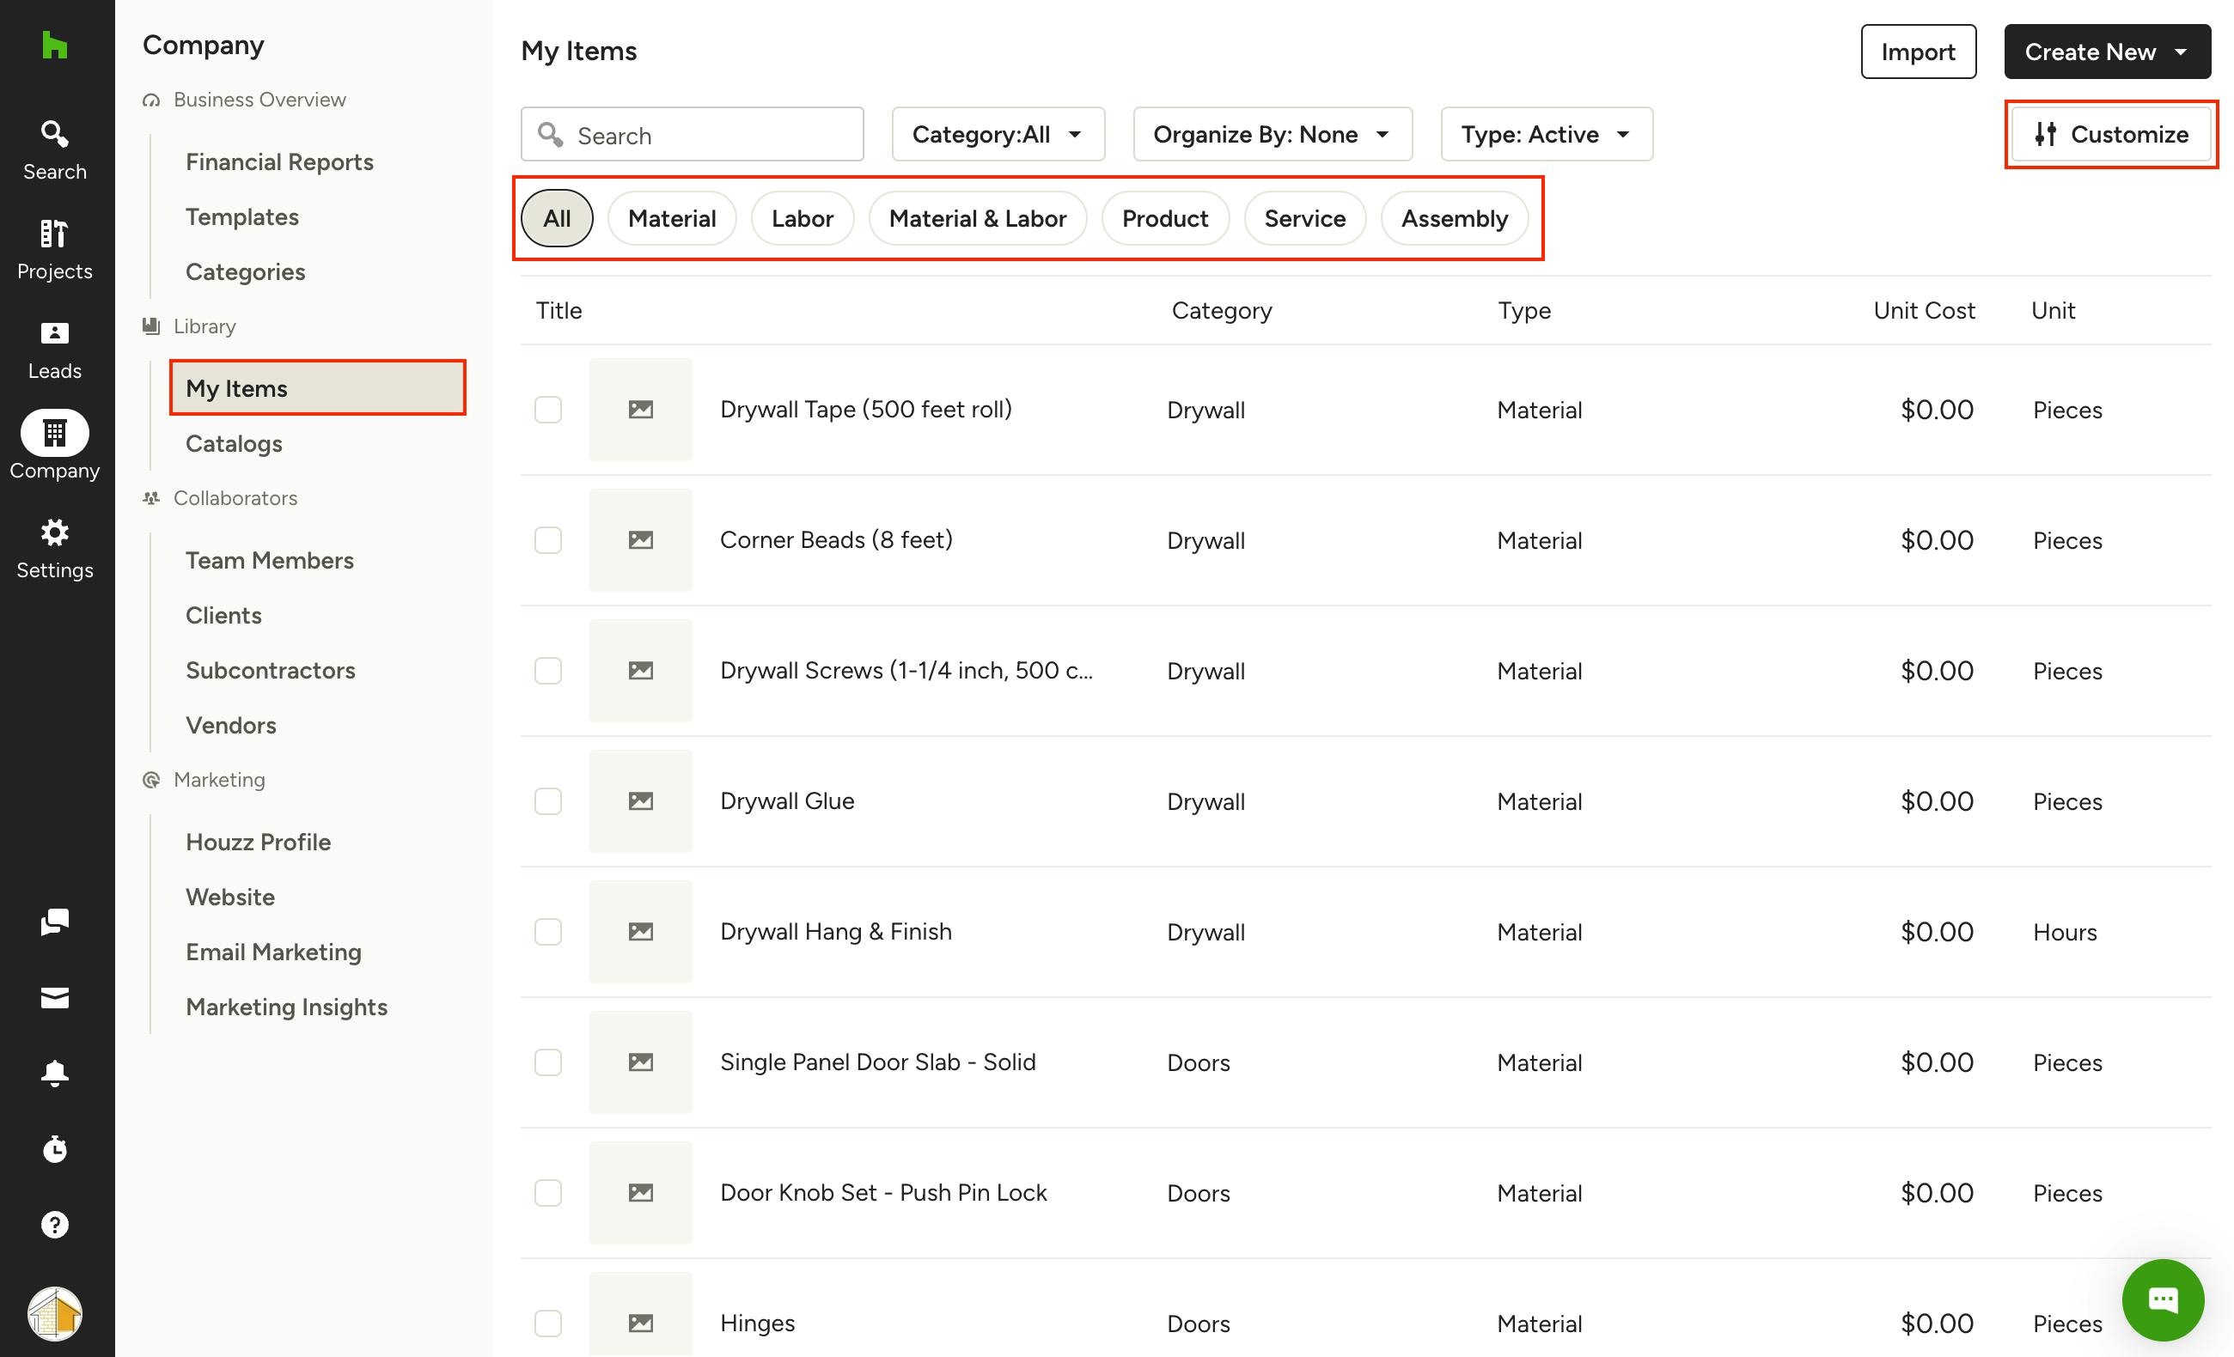The height and width of the screenshot is (1357, 2234).
Task: Open Leads in the left rail
Action: pos(54,350)
